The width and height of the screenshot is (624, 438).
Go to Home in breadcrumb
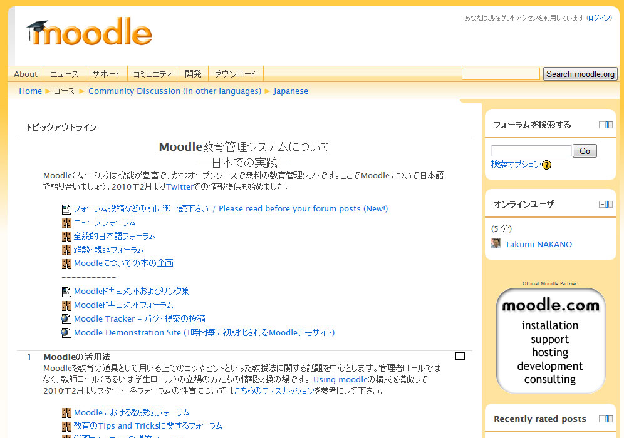pos(30,91)
